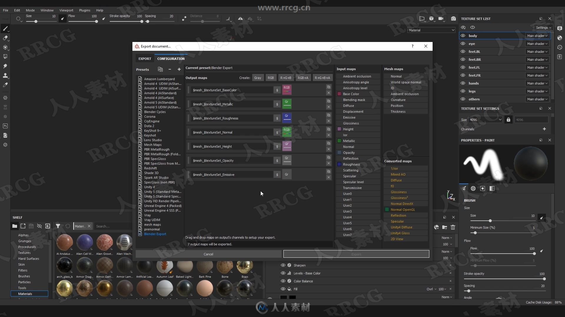
Task: Open the Mode menu
Action: 30,10
